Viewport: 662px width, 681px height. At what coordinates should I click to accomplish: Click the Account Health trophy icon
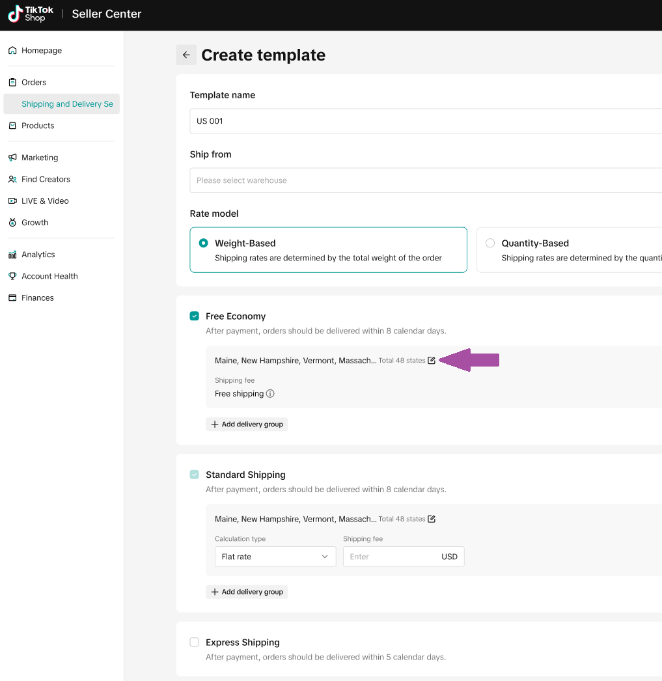(12, 276)
